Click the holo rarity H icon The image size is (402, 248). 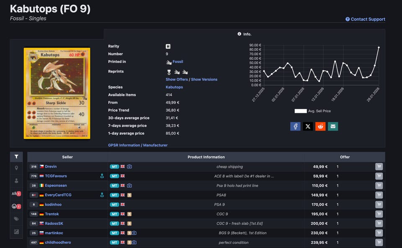[168, 46]
